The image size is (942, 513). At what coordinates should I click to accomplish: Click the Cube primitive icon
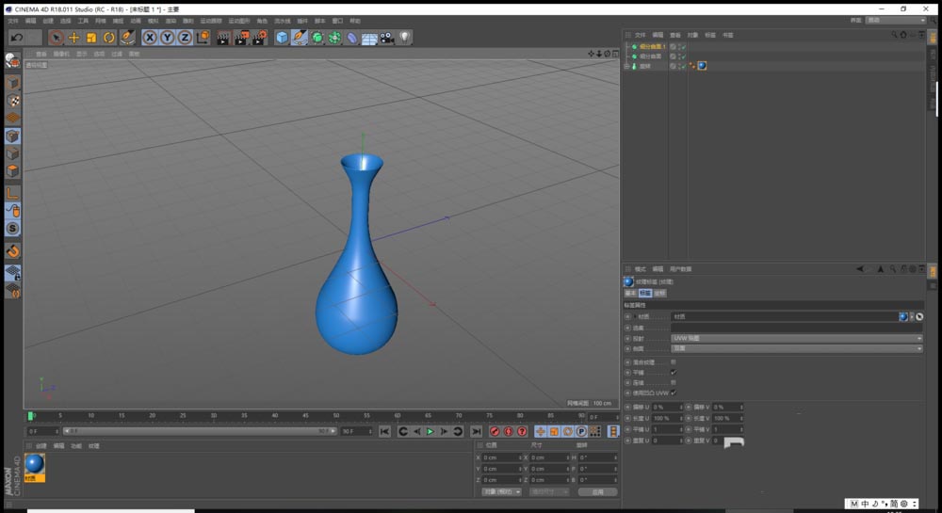click(x=282, y=38)
